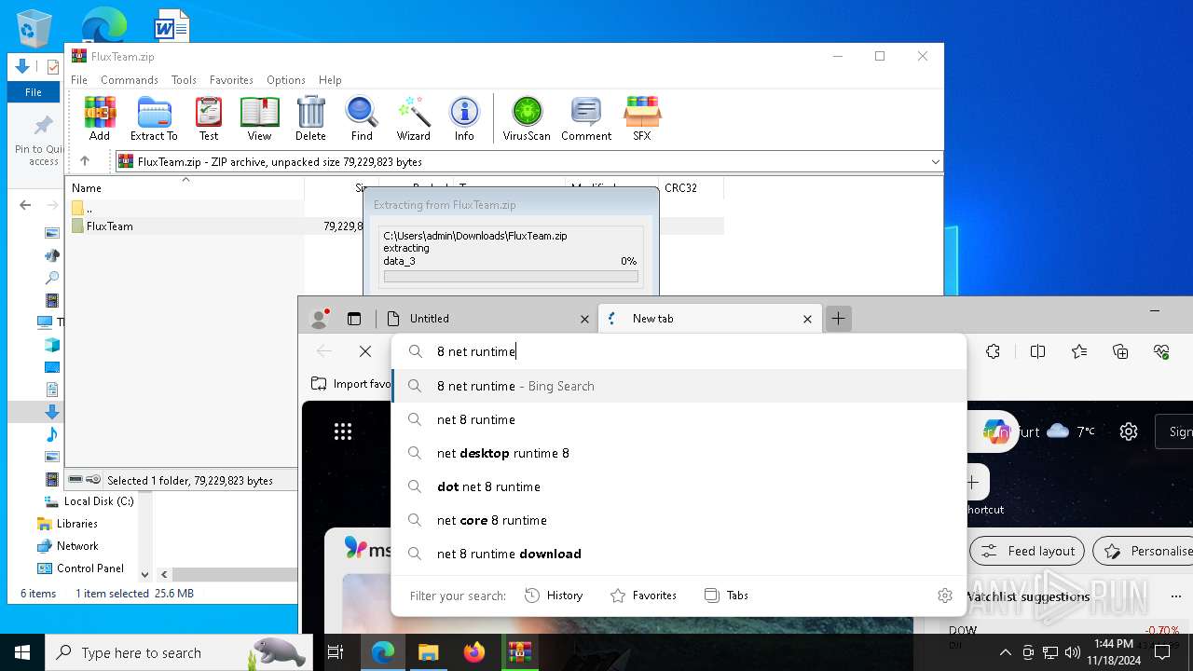The image size is (1193, 671).
Task: Close the New tab in Edge
Action: 807,319
